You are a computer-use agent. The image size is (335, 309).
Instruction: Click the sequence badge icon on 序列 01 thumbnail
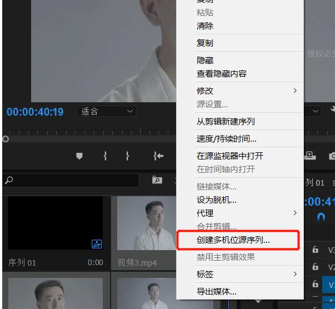(x=96, y=243)
